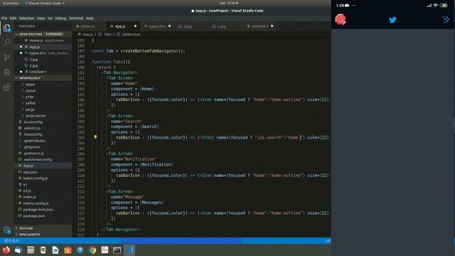Open the Help menu
The width and height of the screenshot is (455, 256).
click(90, 18)
